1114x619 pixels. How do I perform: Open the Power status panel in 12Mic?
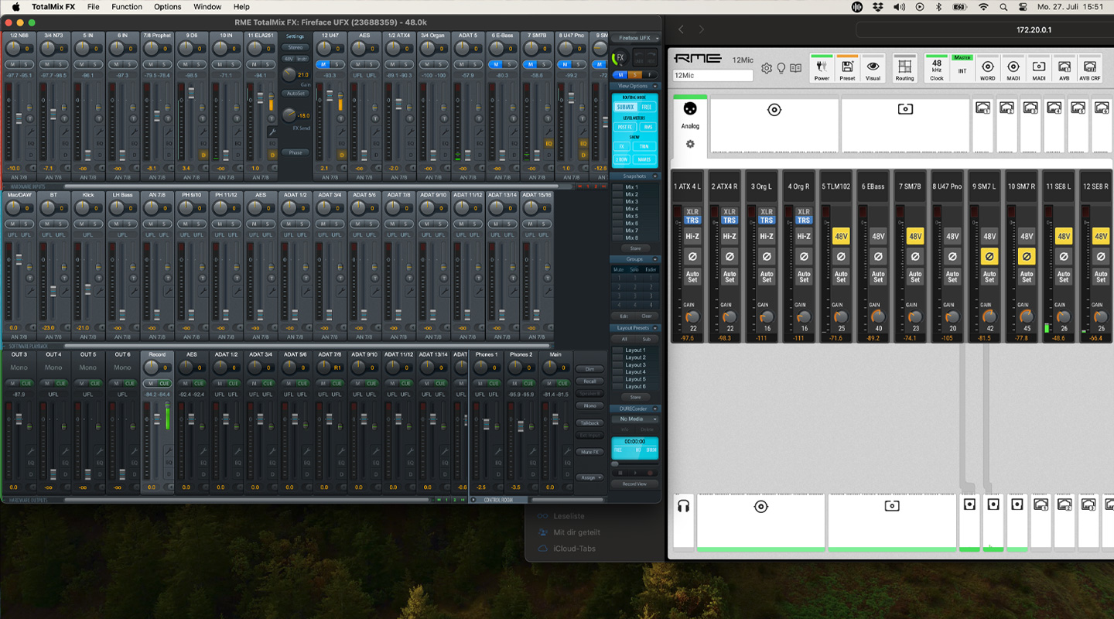(x=822, y=68)
